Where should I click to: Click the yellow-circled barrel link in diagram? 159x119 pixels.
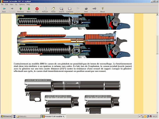pos(76,51)
